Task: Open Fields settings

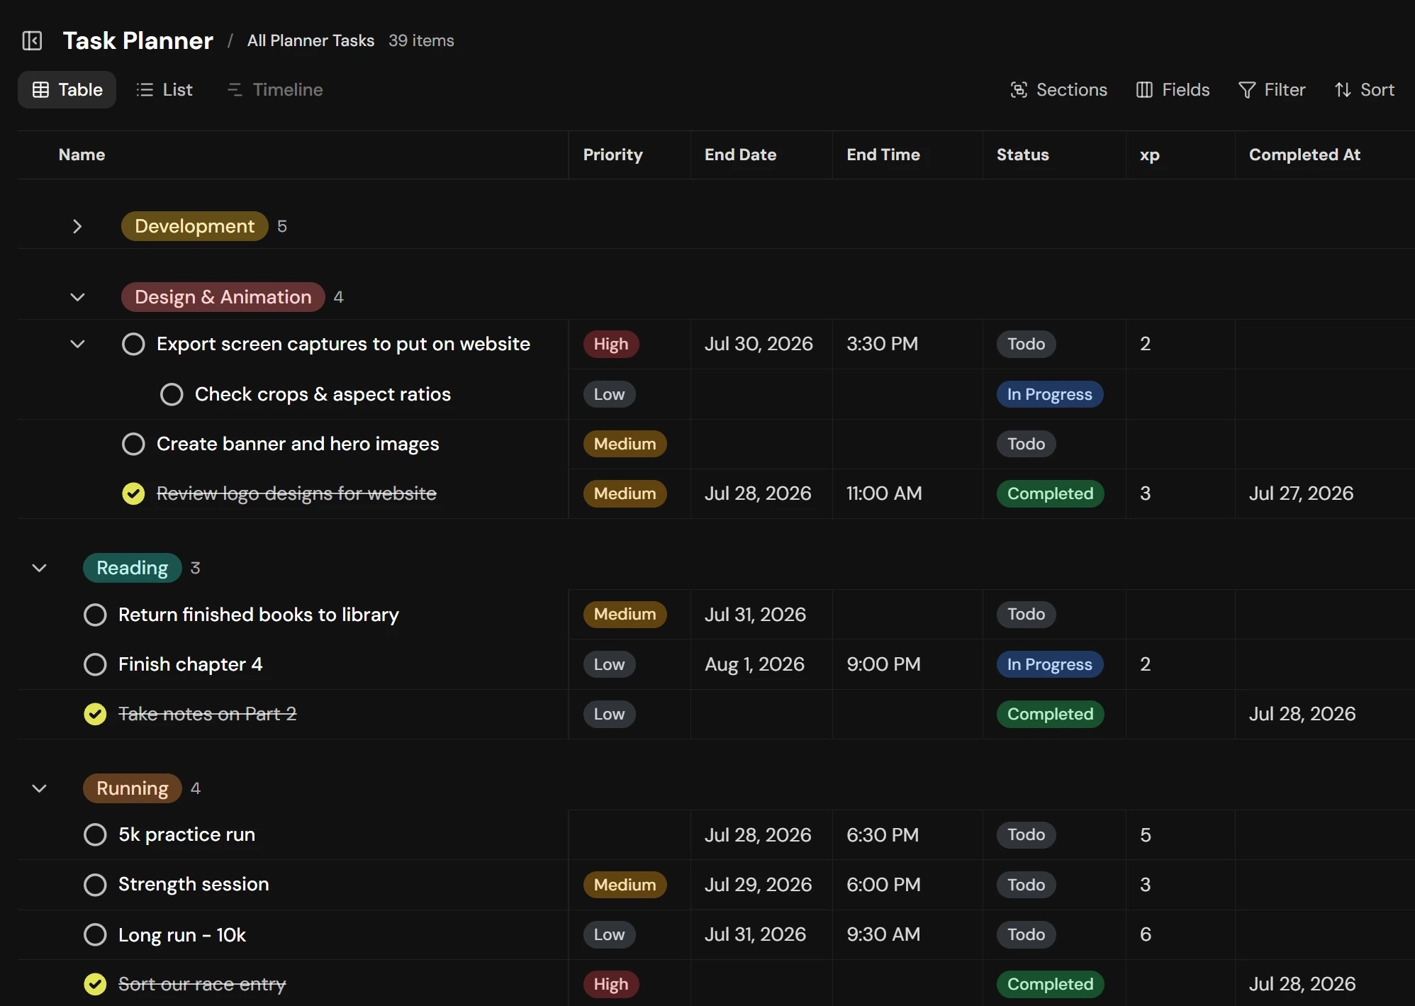Action: 1173,89
